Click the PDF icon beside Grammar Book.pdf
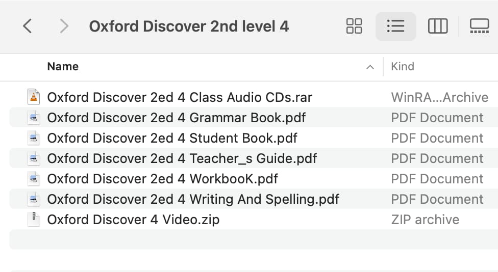The width and height of the screenshot is (498, 272). 34,118
